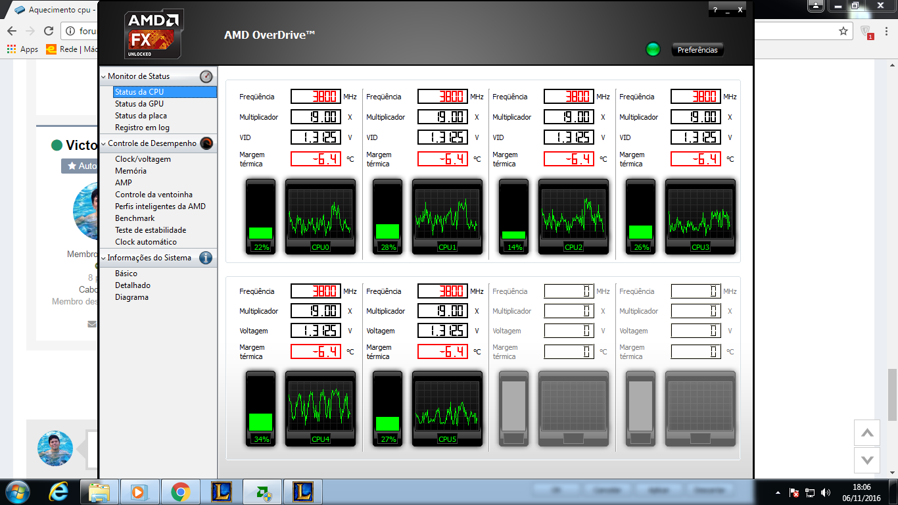Screen dimensions: 898x505
Task: Open Windows Media Player taskbar icon
Action: point(139,491)
